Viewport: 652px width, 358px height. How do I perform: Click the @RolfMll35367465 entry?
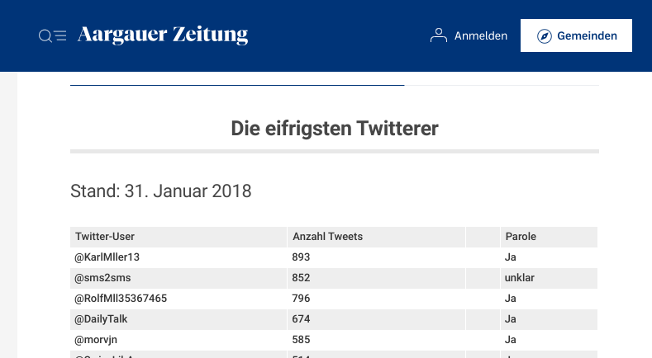121,299
